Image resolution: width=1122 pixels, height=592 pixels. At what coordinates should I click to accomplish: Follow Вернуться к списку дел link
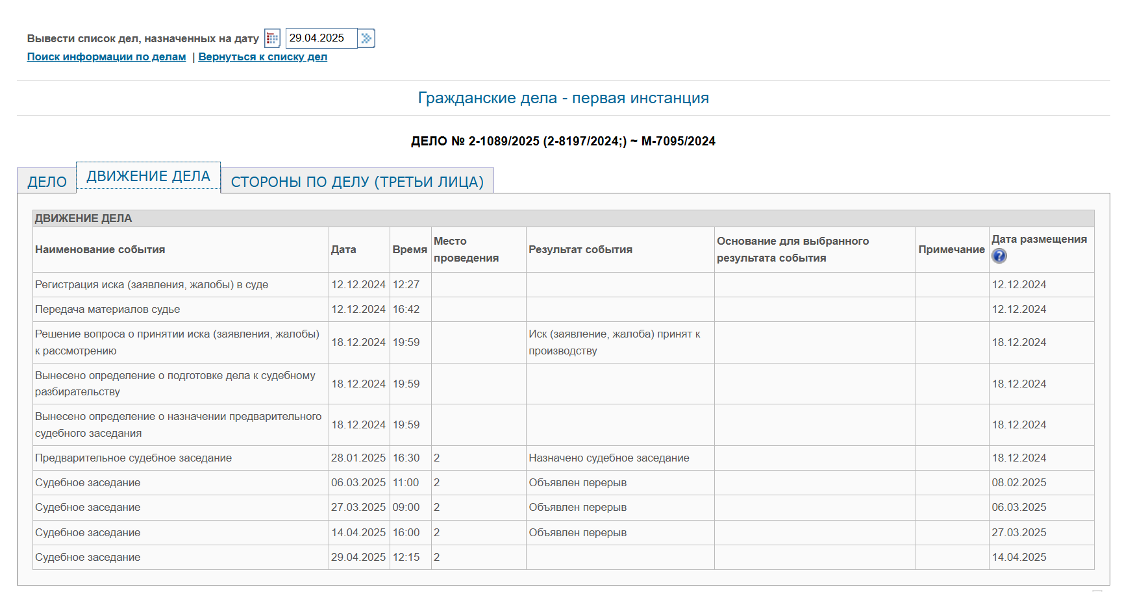[x=263, y=57]
